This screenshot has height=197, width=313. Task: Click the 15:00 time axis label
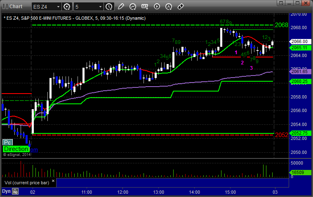coord(231,192)
